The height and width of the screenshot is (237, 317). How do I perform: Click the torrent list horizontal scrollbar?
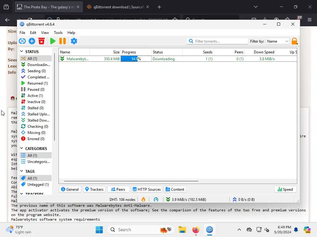click(131, 181)
